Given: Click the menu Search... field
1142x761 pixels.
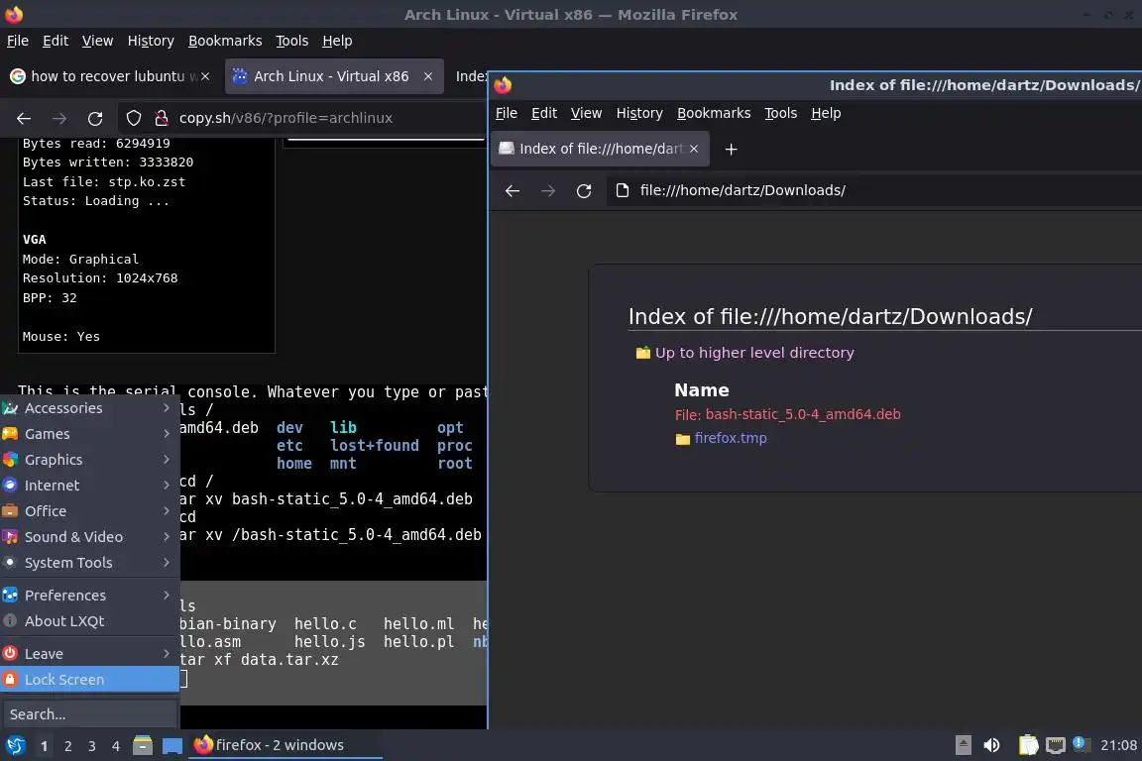Looking at the screenshot, I should pyautogui.click(x=89, y=714).
